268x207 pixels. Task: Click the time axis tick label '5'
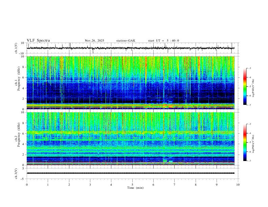coord(132,185)
